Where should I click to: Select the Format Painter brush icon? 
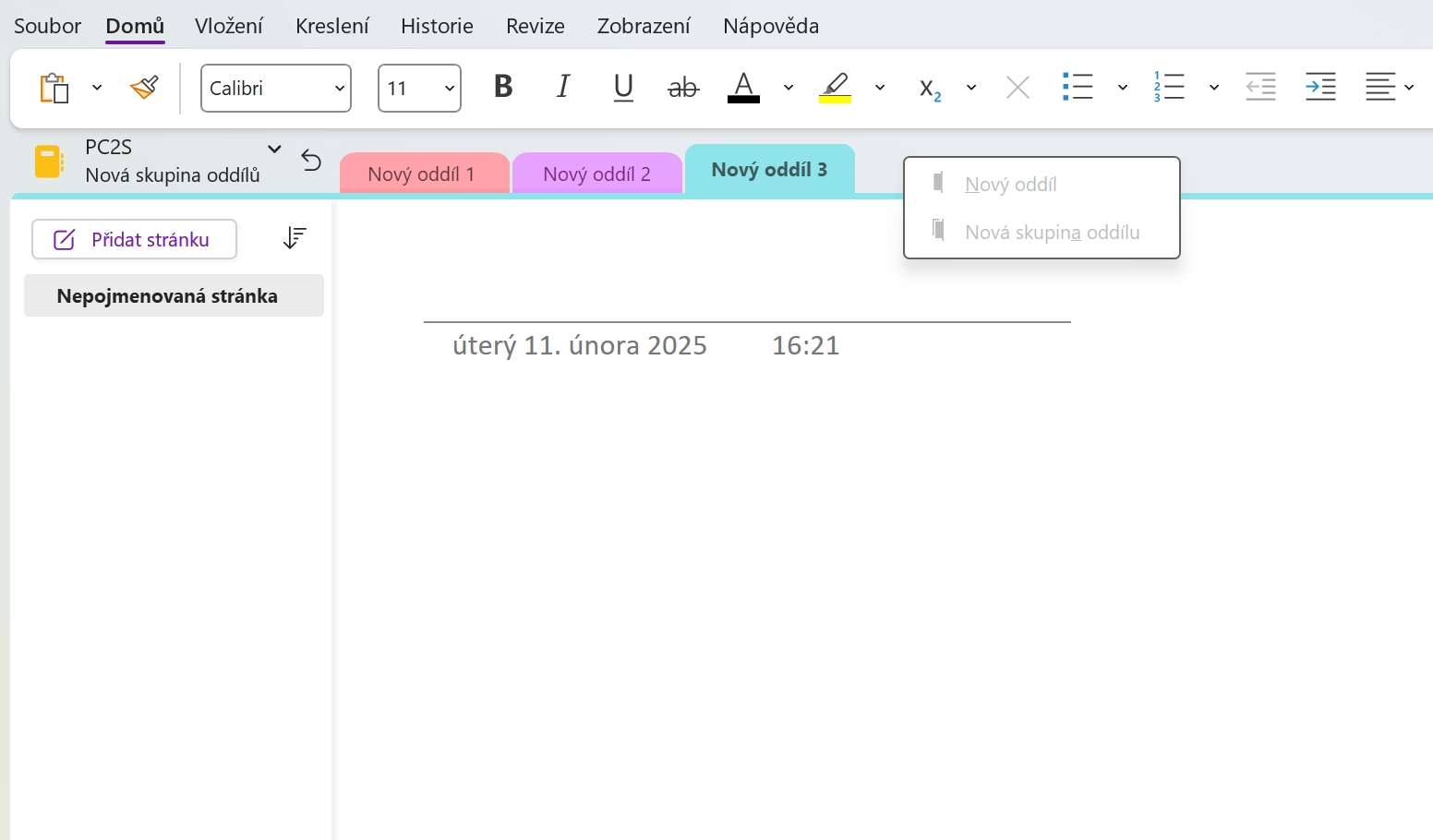(x=144, y=88)
